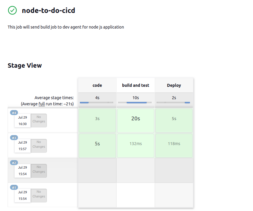Click the code average time progress bar

(x=96, y=102)
